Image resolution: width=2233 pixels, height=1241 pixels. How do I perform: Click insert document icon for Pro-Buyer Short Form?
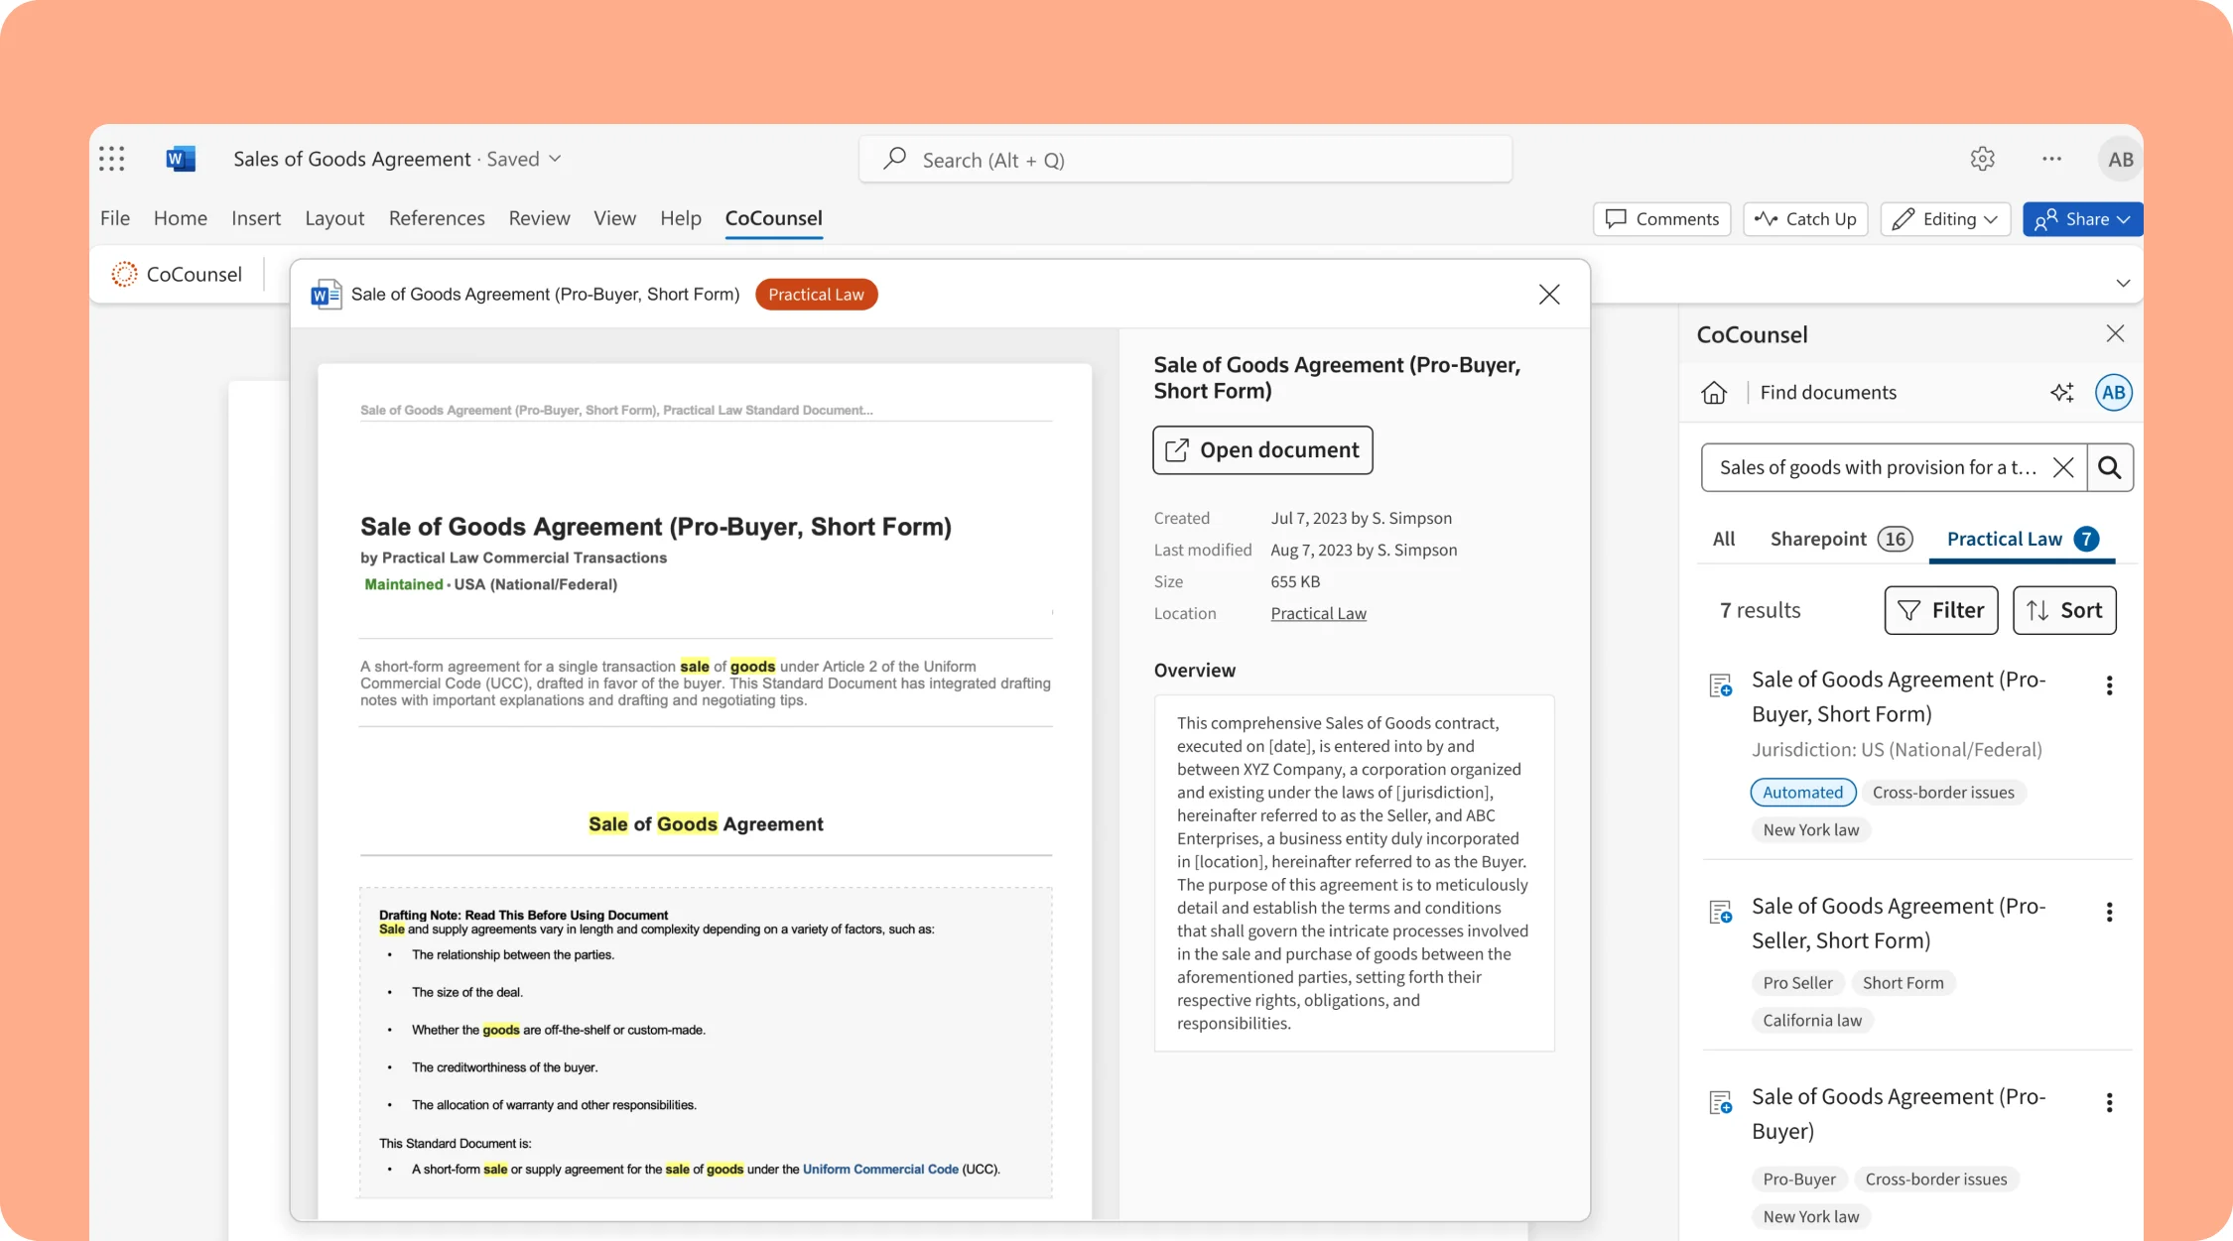(x=1721, y=685)
